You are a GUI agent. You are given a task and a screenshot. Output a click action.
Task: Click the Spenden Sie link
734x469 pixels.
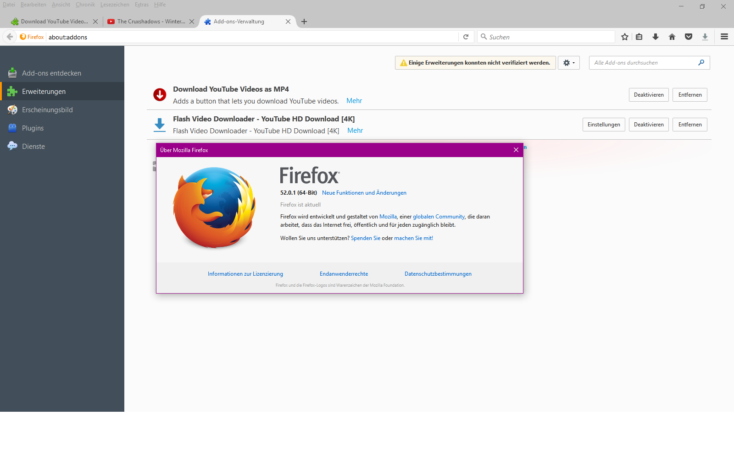(366, 238)
